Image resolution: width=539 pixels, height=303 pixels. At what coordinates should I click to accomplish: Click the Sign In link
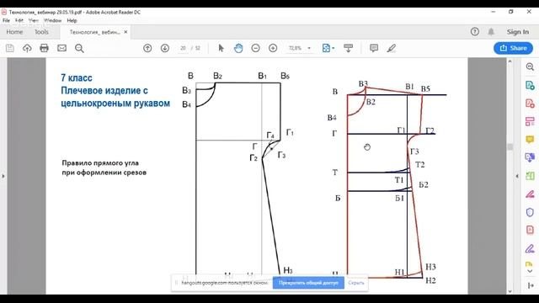[x=518, y=32]
